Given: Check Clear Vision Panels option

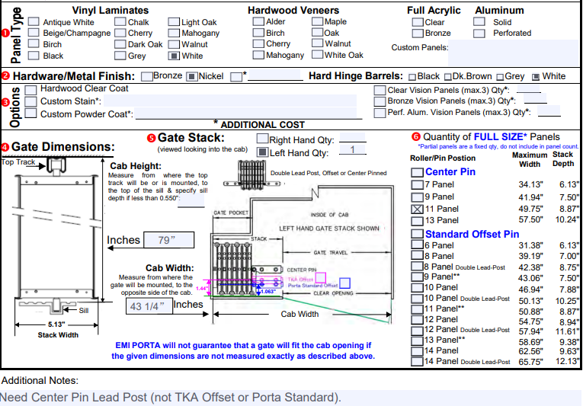Looking at the screenshot, I should tap(380, 91).
